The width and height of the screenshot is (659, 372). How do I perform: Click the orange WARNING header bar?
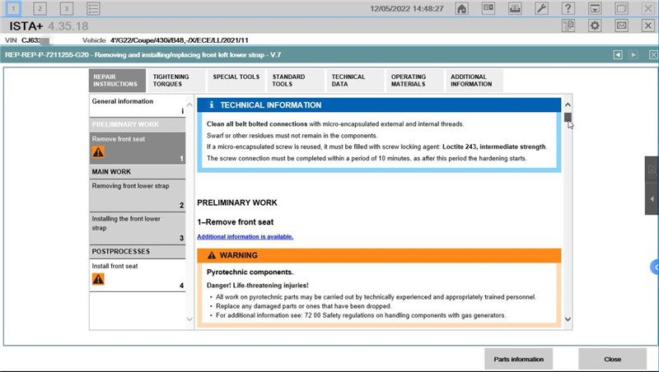point(379,255)
